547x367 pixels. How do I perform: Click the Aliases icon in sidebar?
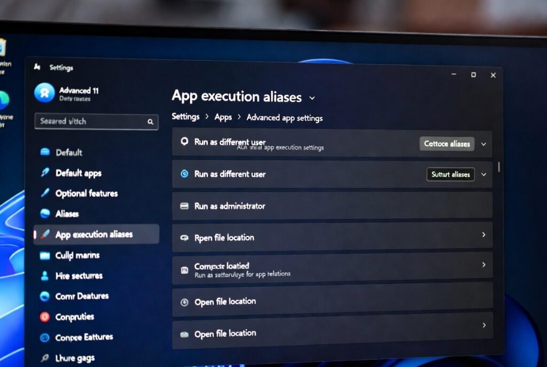(x=45, y=214)
